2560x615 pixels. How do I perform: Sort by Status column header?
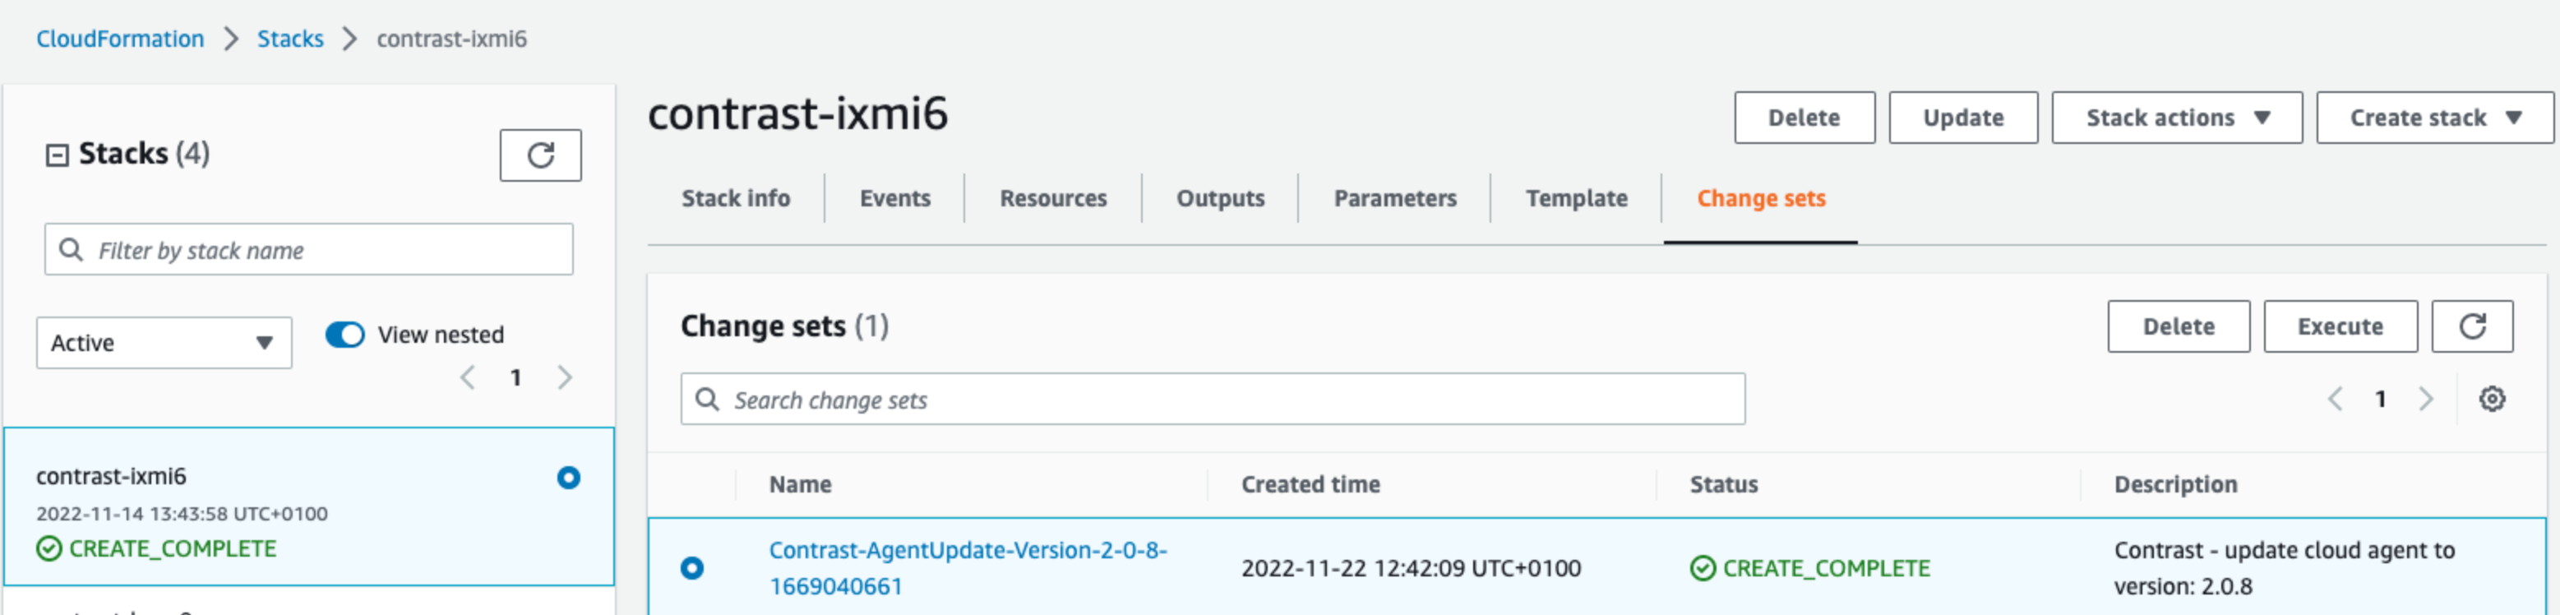coord(1723,483)
